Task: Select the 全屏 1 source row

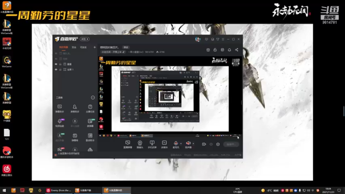Action: pos(75,69)
